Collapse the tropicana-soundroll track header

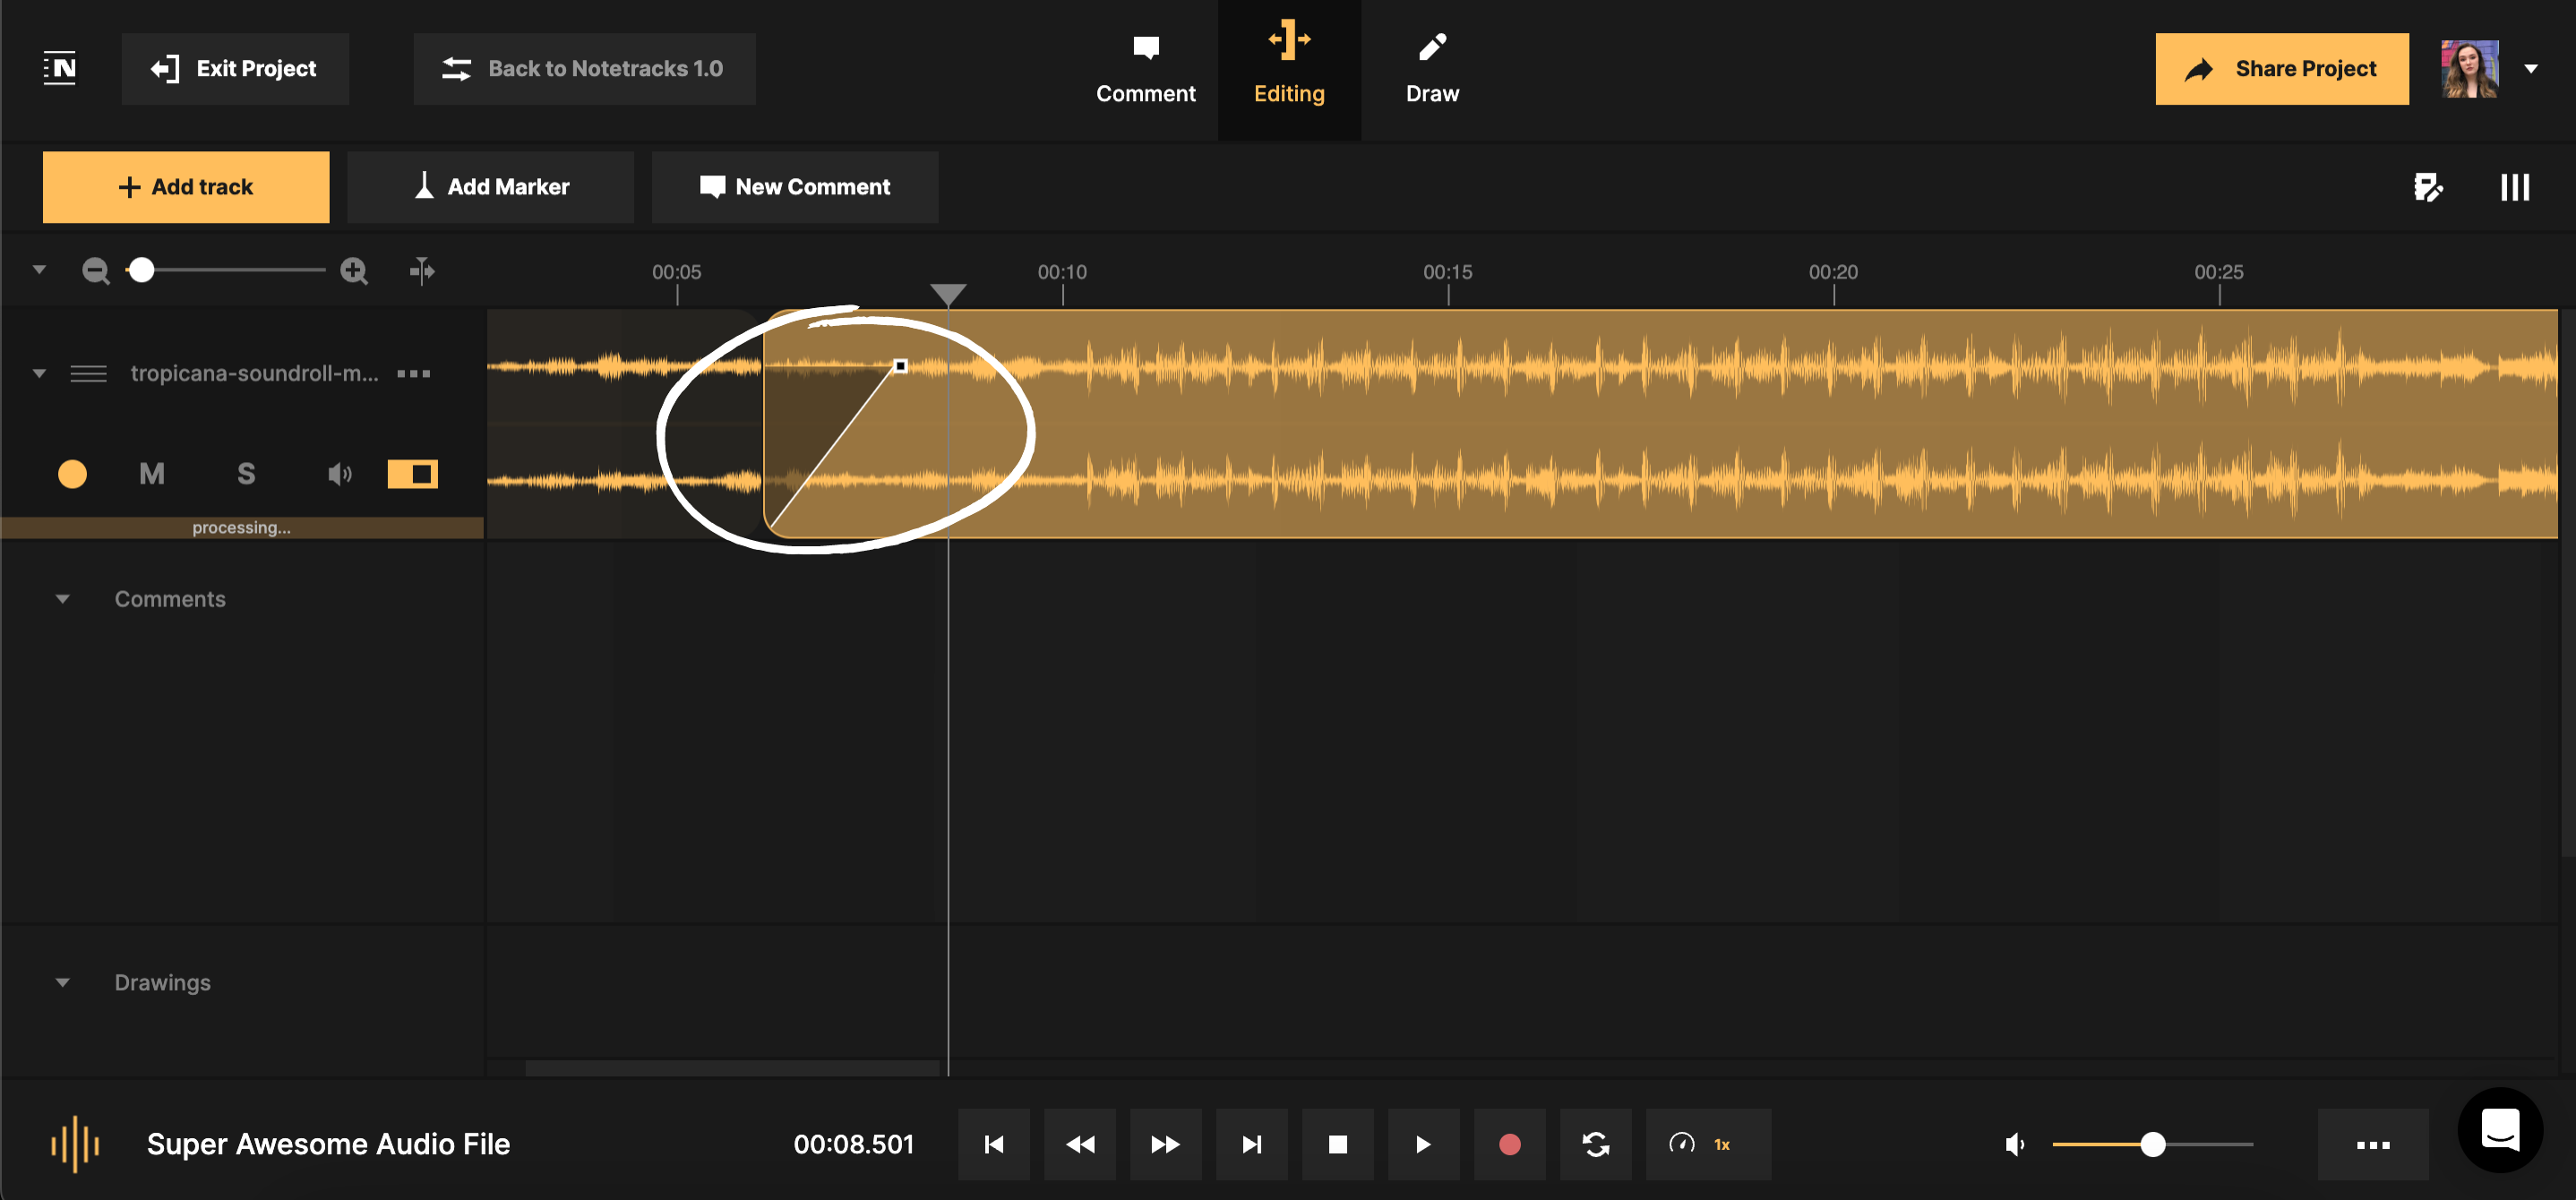click(39, 373)
